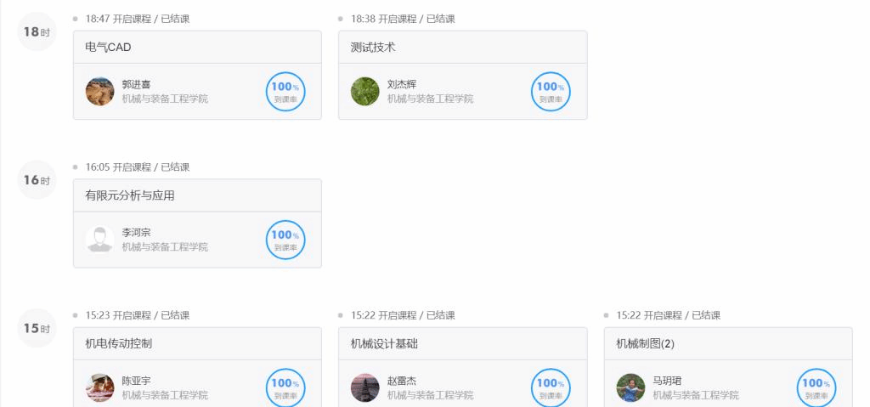Click 赵富杰's teacher avatar
Image resolution: width=870 pixels, height=407 pixels.
point(365,387)
